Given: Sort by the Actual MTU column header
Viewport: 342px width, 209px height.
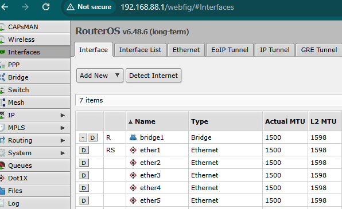Looking at the screenshot, I should pyautogui.click(x=285, y=121).
